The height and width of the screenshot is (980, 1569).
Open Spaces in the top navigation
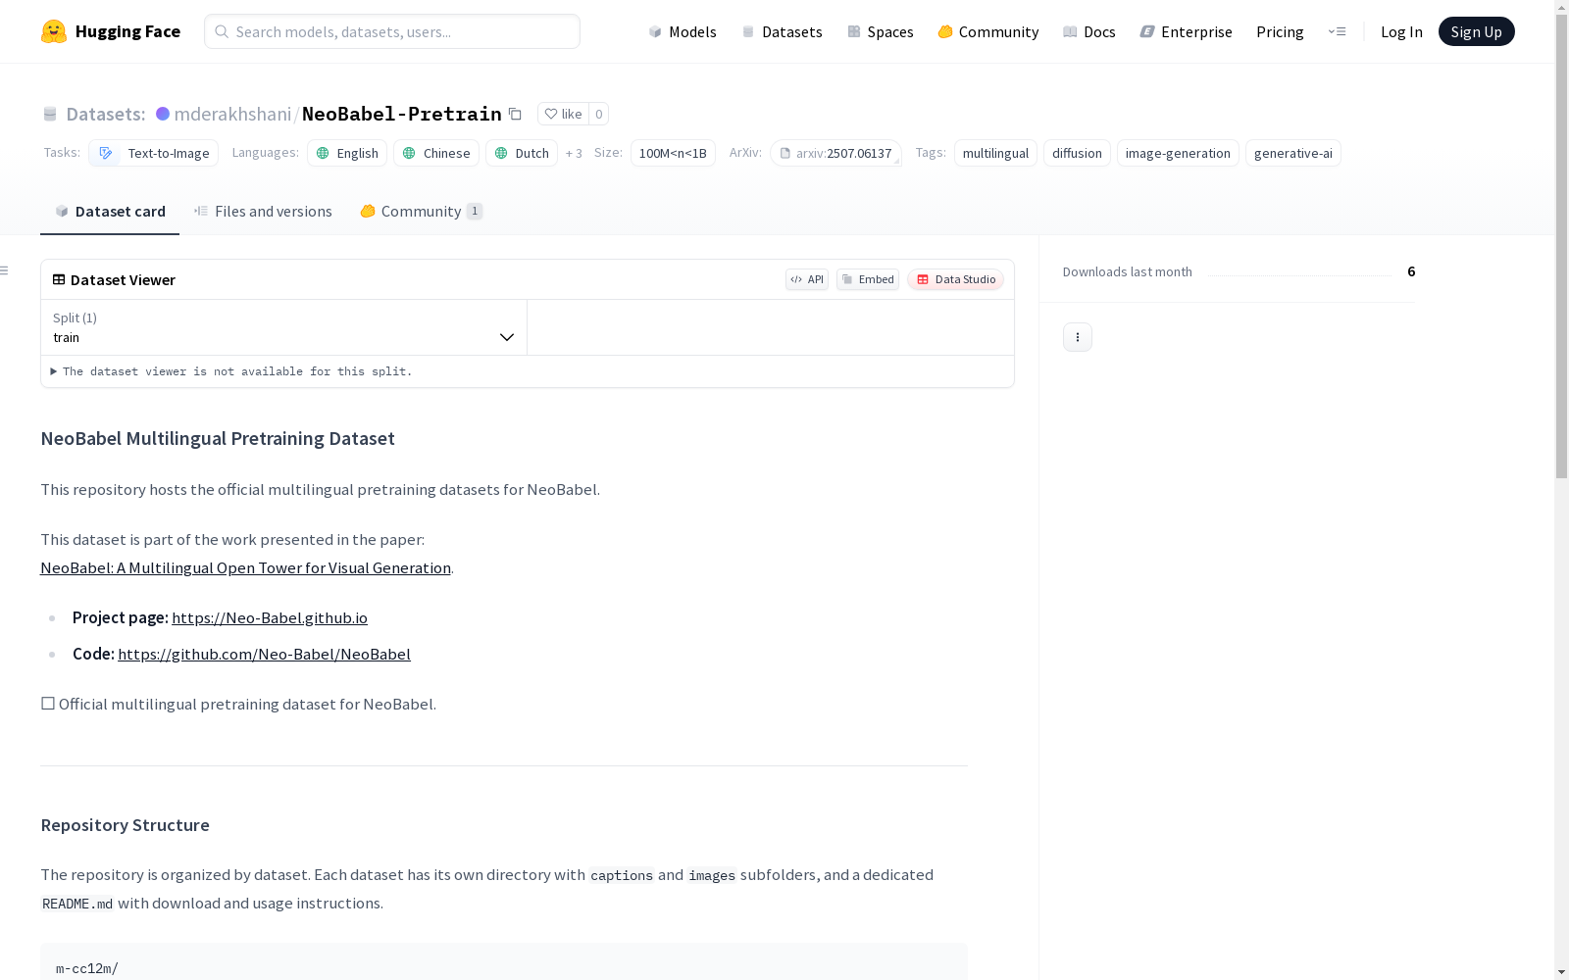tap(881, 31)
